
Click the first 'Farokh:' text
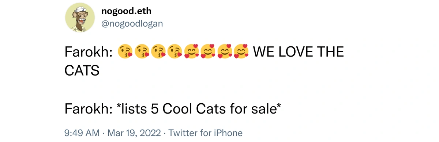(x=88, y=53)
